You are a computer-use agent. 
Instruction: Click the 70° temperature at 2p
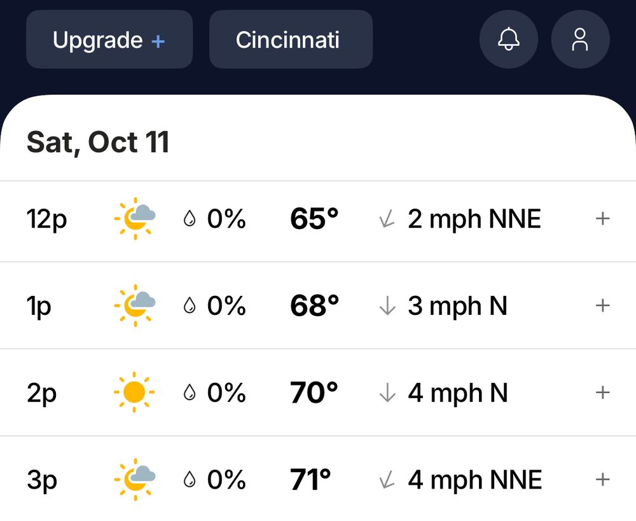click(314, 393)
